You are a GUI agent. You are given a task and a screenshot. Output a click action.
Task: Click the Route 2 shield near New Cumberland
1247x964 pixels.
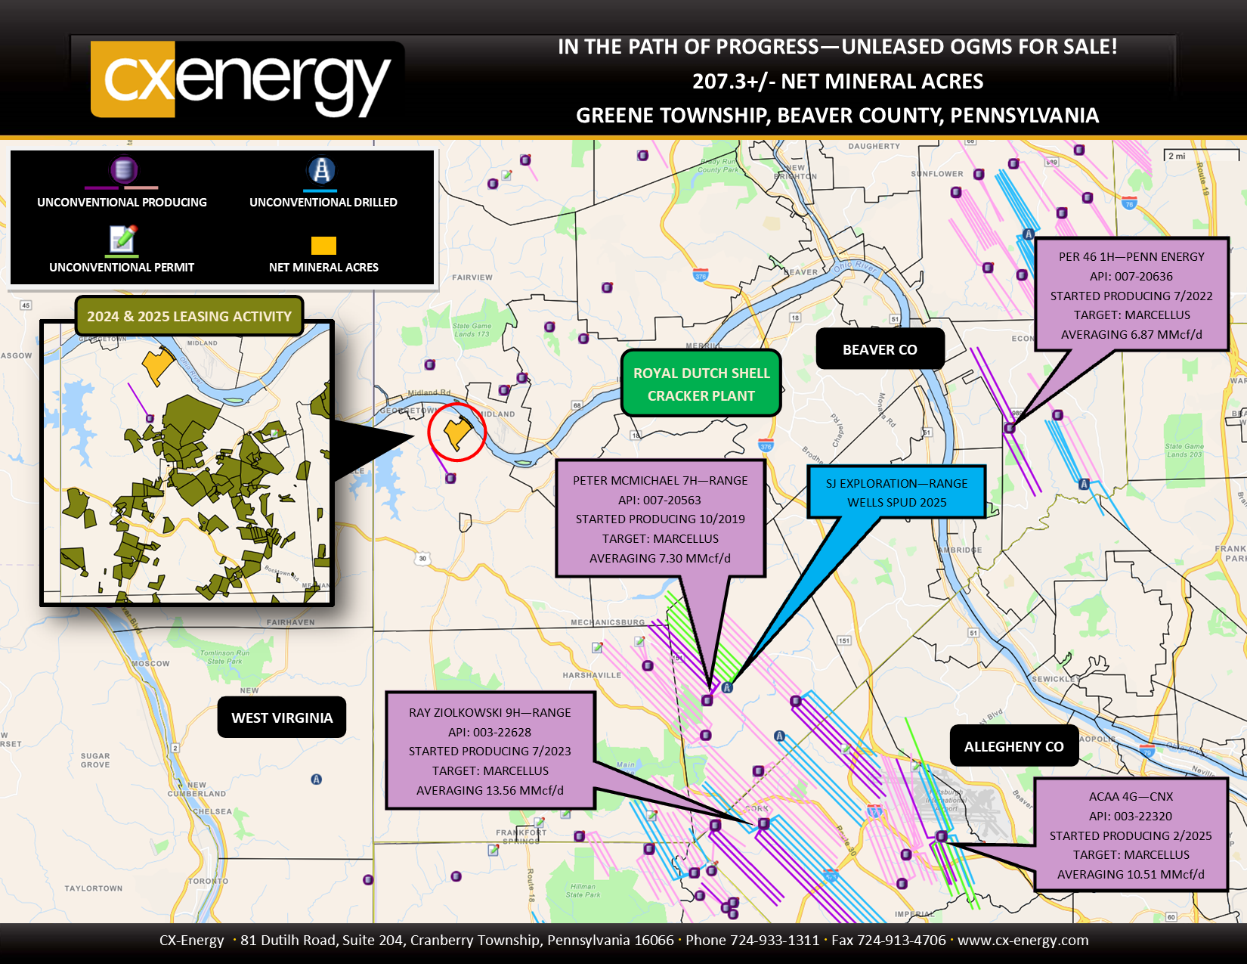click(175, 748)
